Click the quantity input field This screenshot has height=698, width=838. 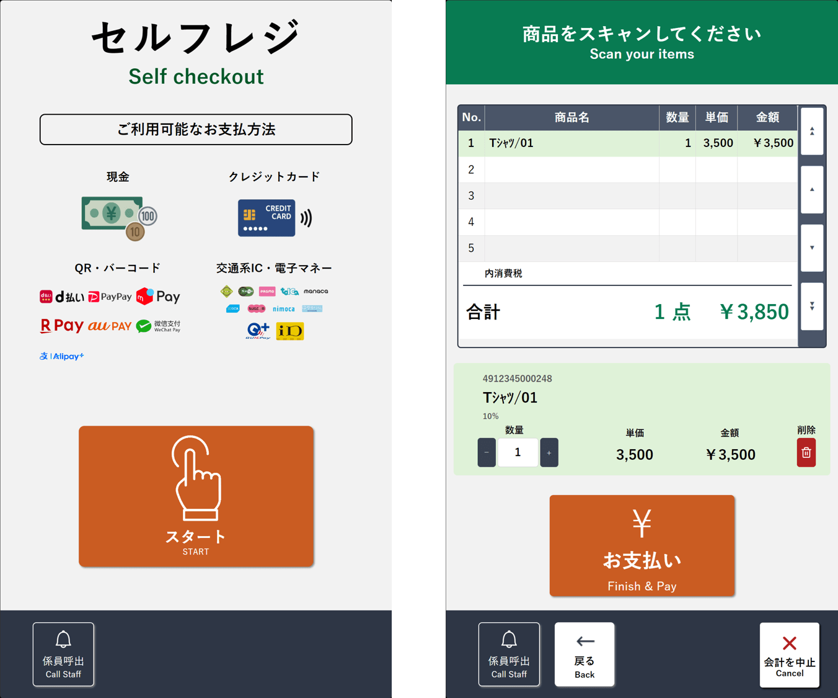pyautogui.click(x=518, y=452)
